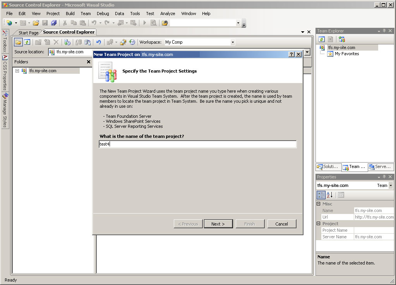Collapse Project section in Properties

[x=319, y=224]
